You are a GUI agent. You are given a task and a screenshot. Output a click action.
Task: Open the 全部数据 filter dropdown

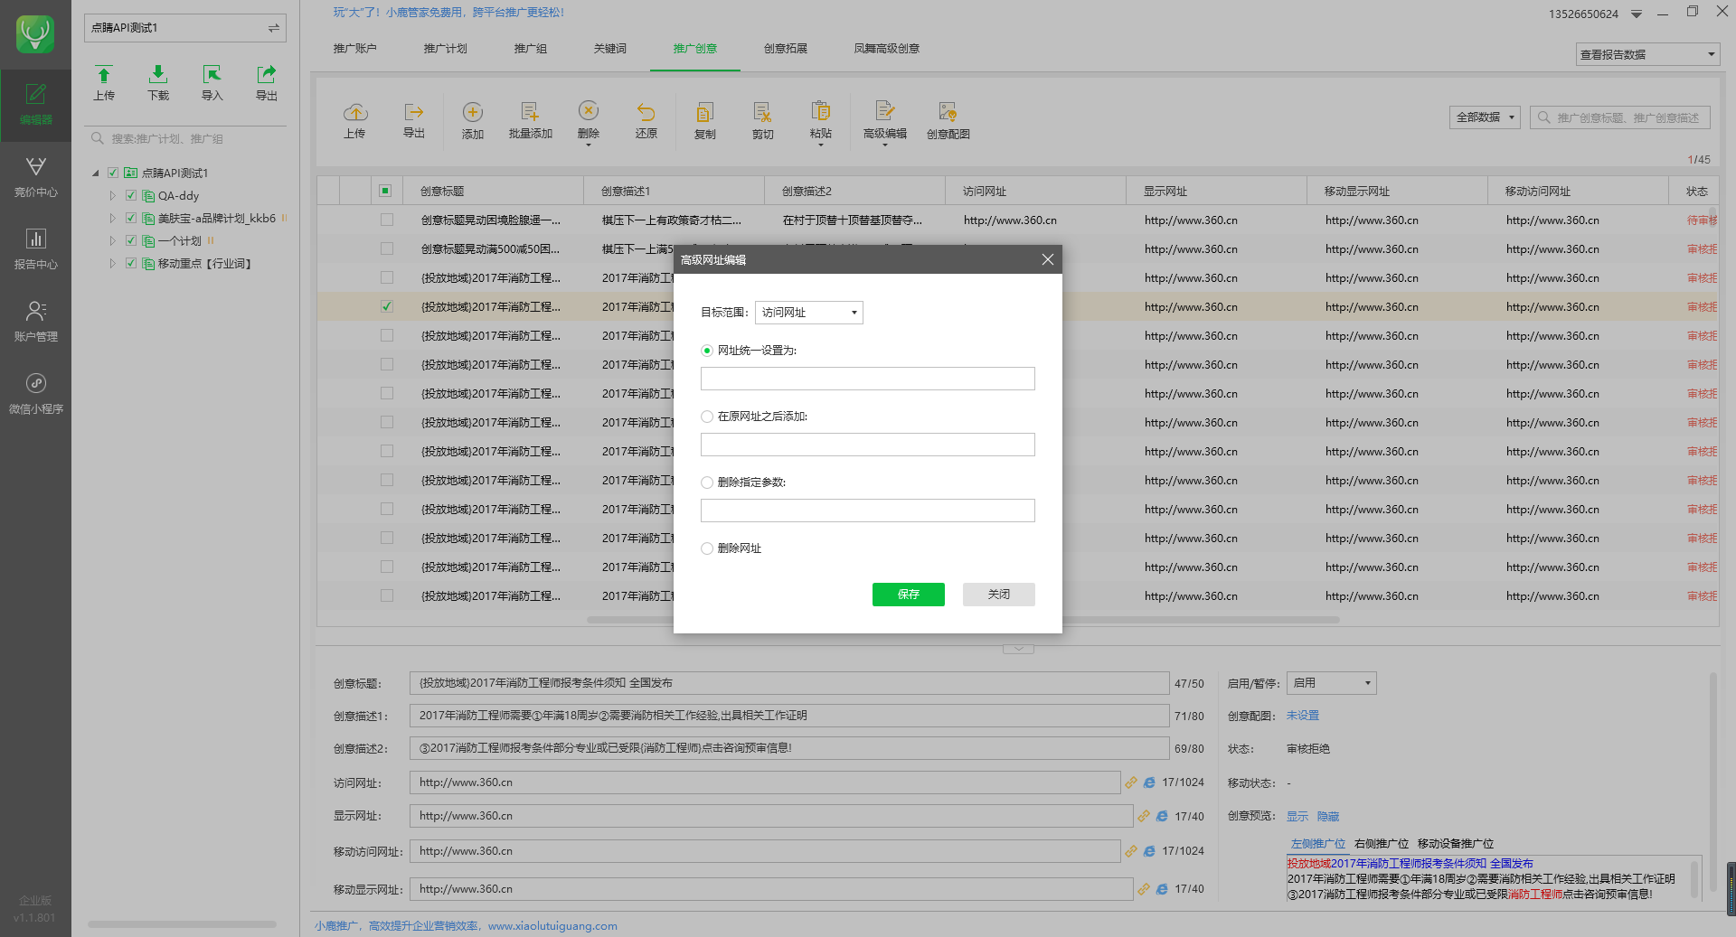tap(1485, 117)
